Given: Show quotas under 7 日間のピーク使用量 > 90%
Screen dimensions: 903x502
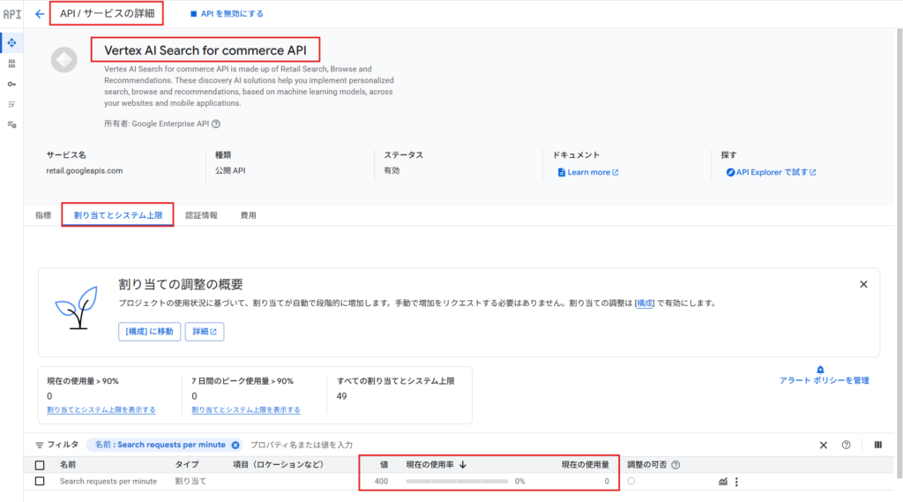Looking at the screenshot, I should (246, 409).
